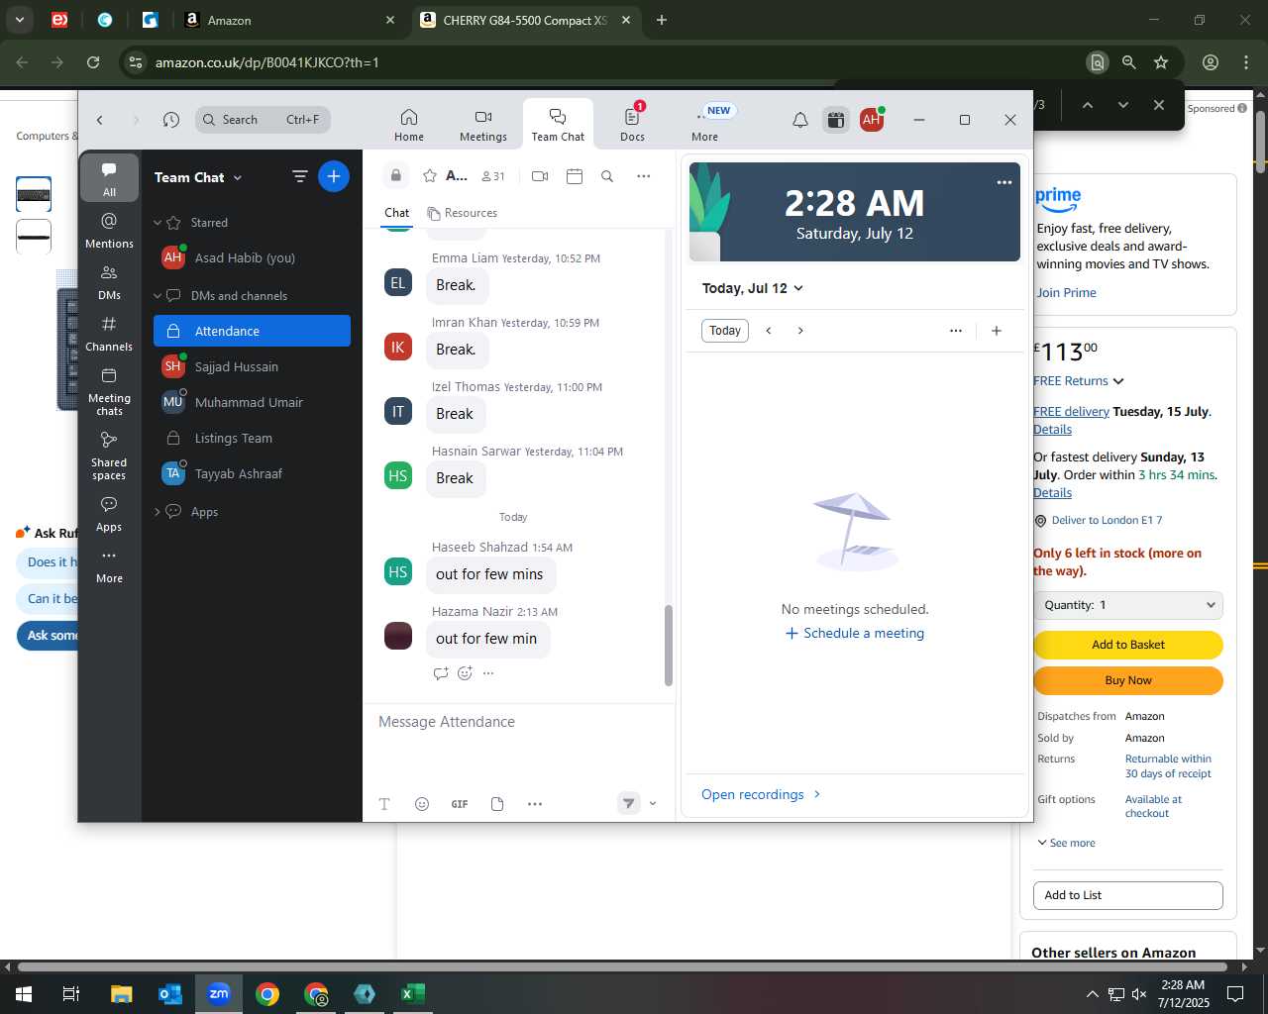Click the More ellipsis in the left sidebar
The height and width of the screenshot is (1014, 1268).
point(109,564)
